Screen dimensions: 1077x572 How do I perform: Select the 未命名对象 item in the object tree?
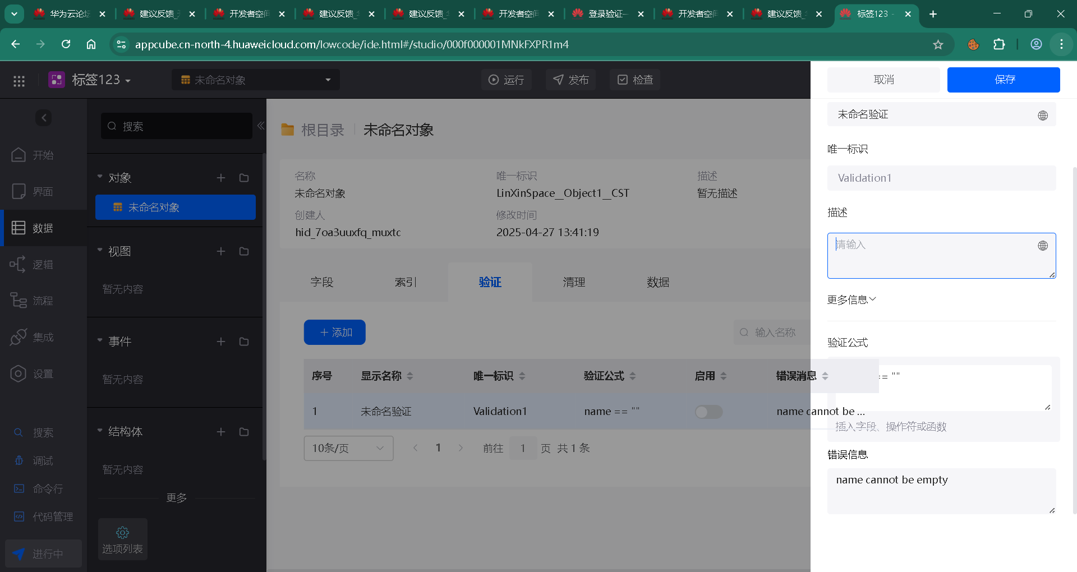[x=176, y=207]
